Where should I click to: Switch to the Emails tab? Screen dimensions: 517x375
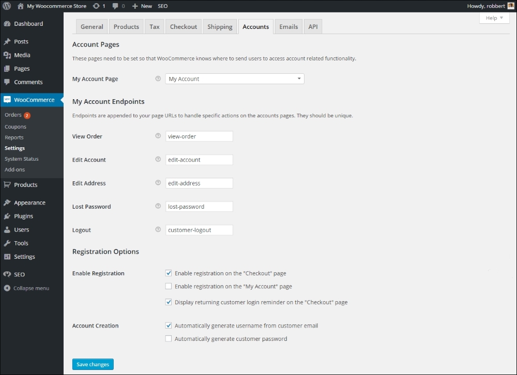point(288,26)
